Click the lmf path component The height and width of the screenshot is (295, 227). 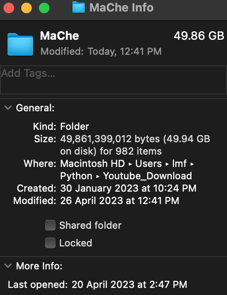click(179, 163)
